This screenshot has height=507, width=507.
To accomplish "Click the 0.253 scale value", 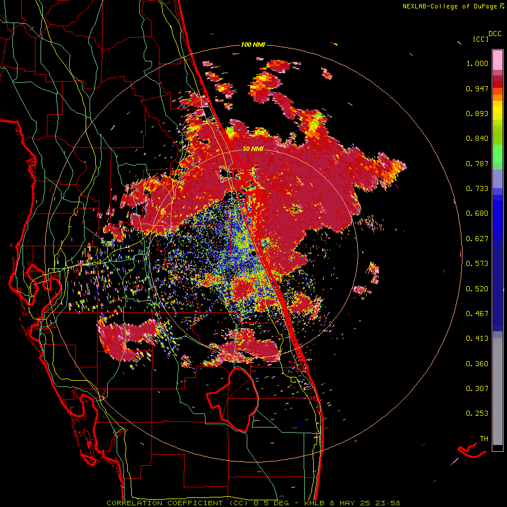I will tap(477, 413).
